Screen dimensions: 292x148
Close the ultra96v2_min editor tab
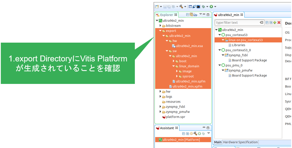[x=242, y=14]
